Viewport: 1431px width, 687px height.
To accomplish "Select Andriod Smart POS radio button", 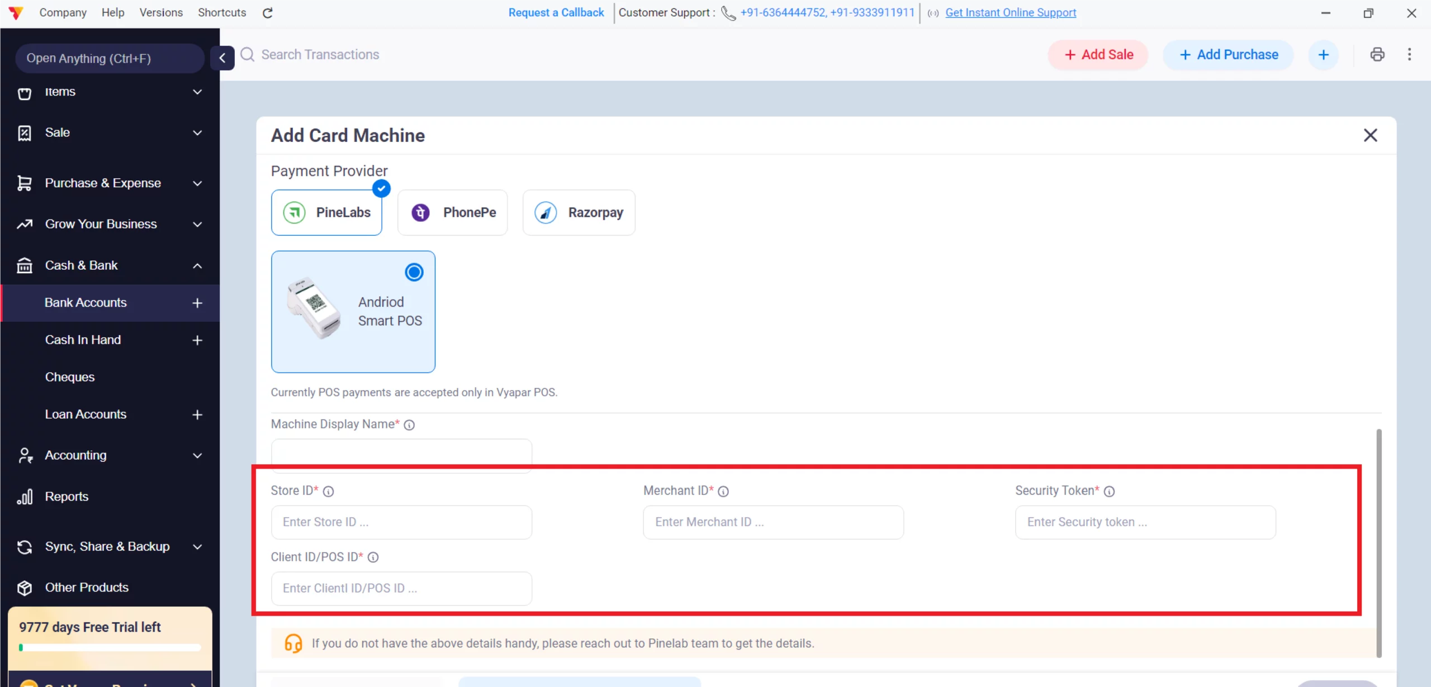I will click(x=414, y=273).
